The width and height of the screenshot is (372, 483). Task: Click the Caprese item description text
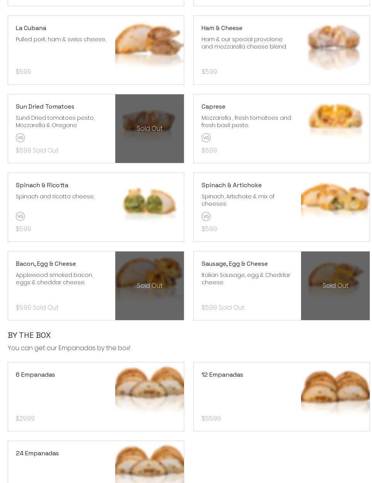point(246,122)
